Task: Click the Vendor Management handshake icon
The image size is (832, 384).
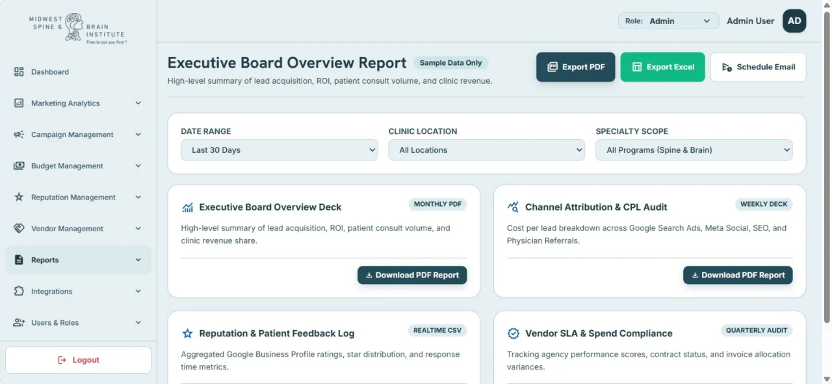Action: click(19, 229)
